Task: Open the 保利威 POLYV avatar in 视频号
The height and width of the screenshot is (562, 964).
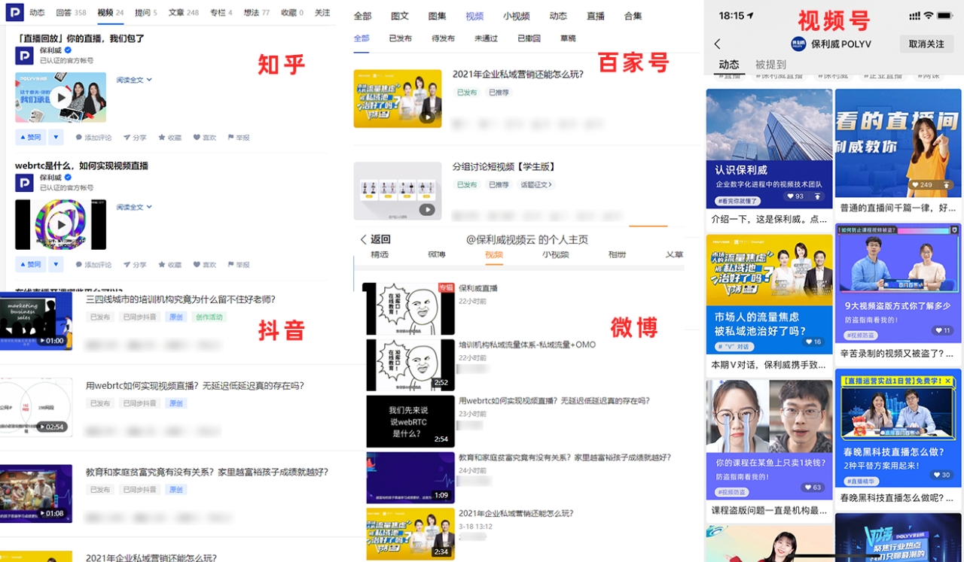Action: (799, 44)
